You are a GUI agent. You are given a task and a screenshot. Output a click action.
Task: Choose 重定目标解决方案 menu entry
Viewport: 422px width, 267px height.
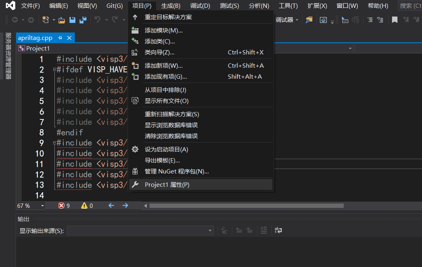[201, 17]
